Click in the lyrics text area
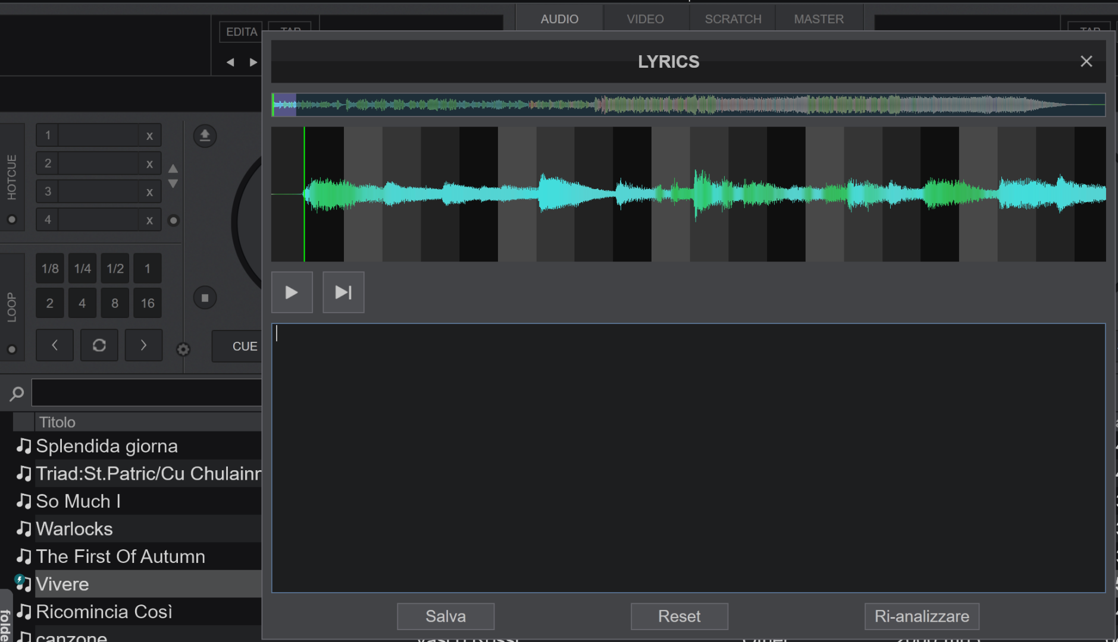 [688, 458]
